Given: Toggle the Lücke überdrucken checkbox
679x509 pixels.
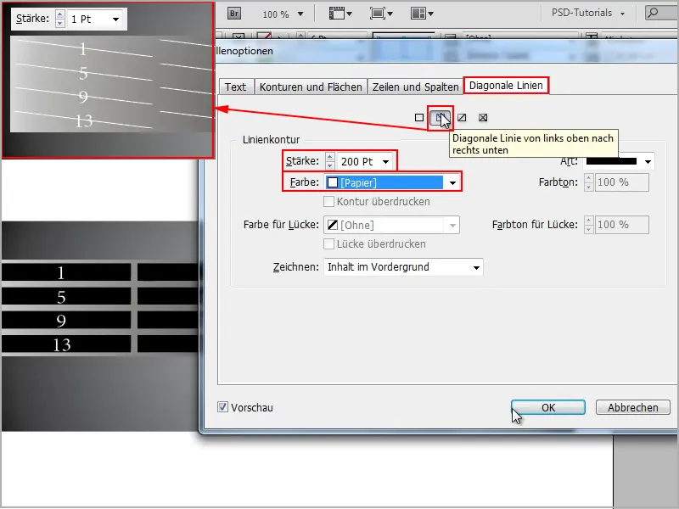Looking at the screenshot, I should (x=329, y=244).
